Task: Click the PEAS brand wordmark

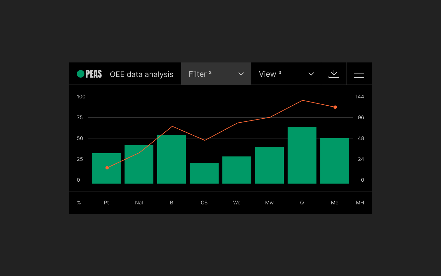Action: tap(94, 74)
